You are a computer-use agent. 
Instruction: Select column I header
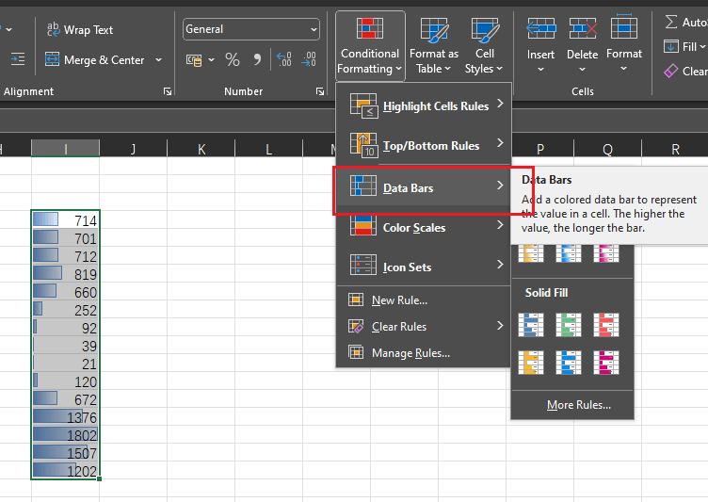66,148
